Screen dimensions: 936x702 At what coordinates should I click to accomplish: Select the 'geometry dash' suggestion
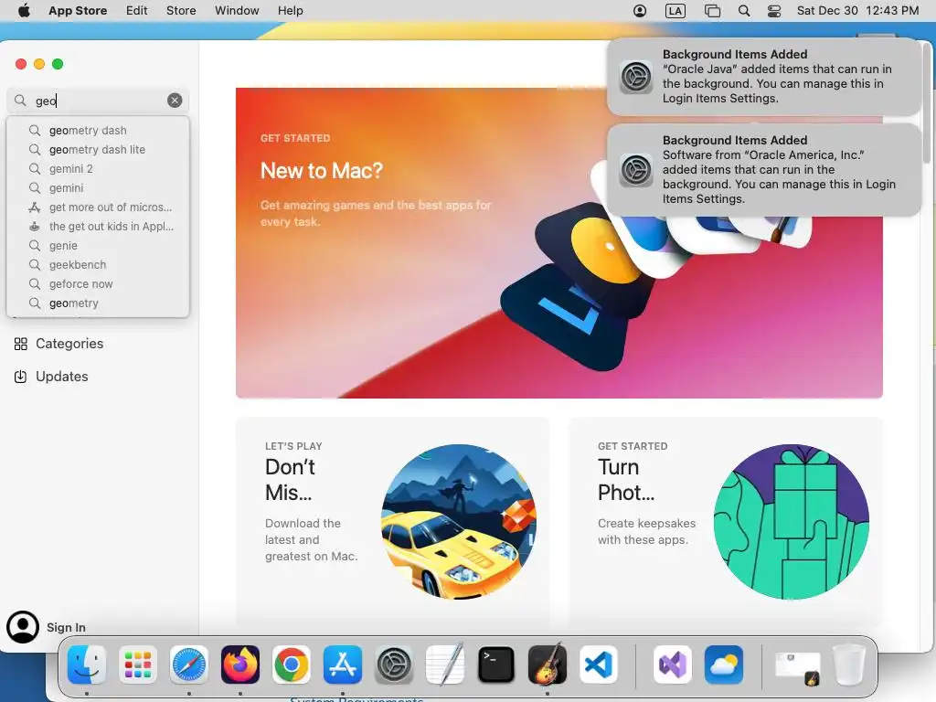(99, 130)
